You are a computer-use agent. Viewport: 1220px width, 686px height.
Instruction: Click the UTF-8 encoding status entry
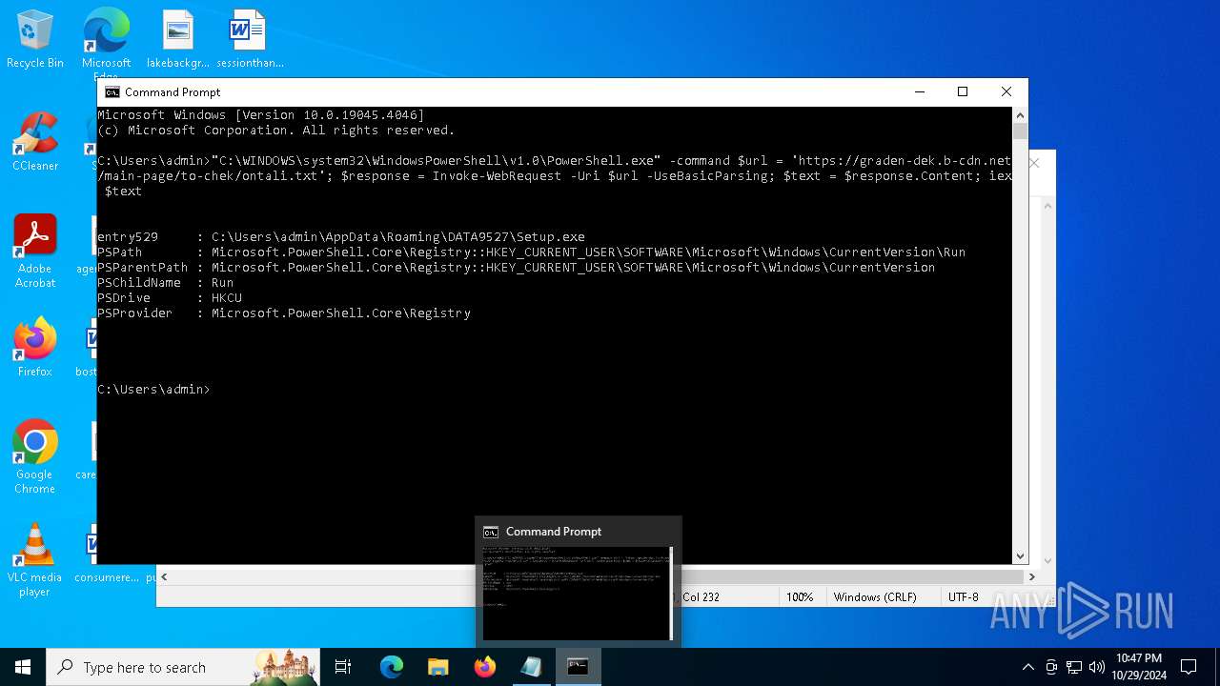tap(963, 597)
